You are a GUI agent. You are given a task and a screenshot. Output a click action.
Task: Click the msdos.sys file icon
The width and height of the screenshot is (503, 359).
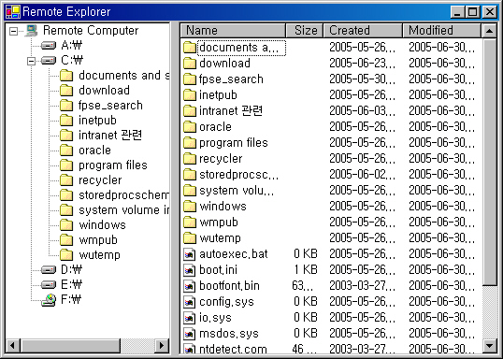189,334
